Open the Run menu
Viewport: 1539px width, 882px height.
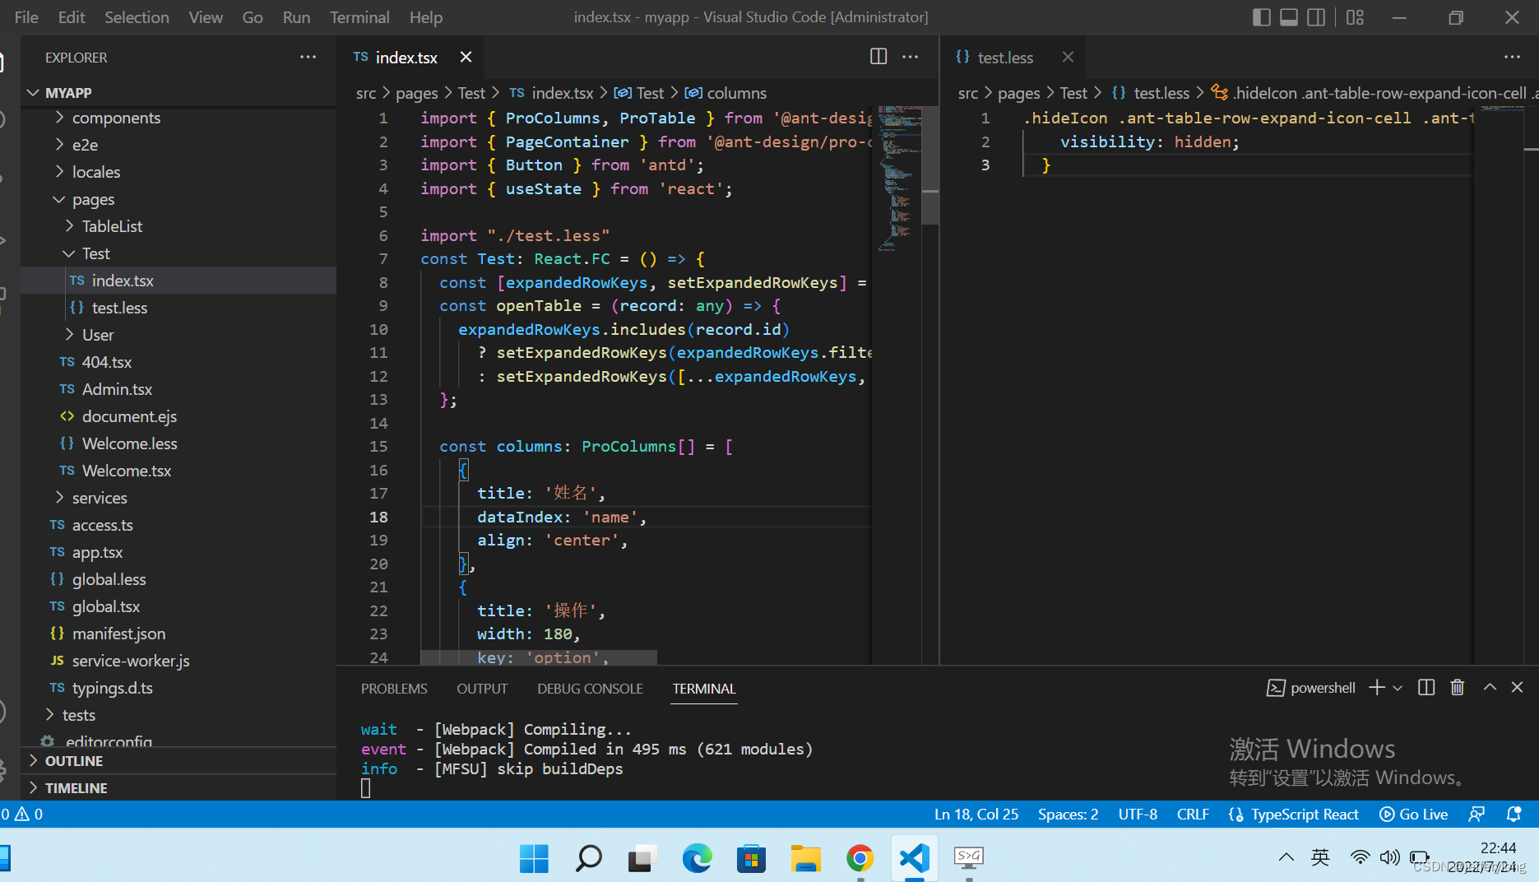tap(296, 17)
